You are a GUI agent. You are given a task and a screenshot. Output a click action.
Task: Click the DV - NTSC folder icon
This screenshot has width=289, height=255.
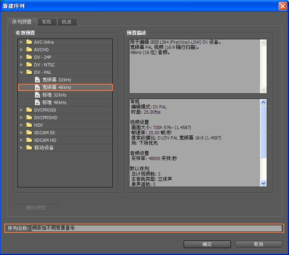[x=29, y=65]
